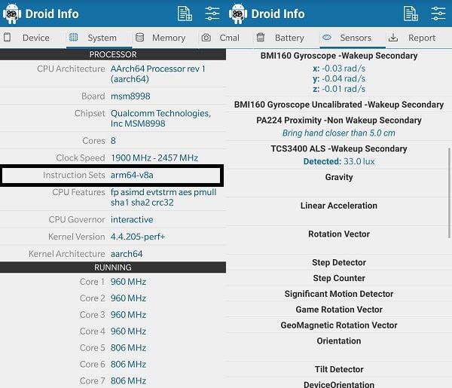Select CPU Governor value 'interactive'

tap(132, 219)
